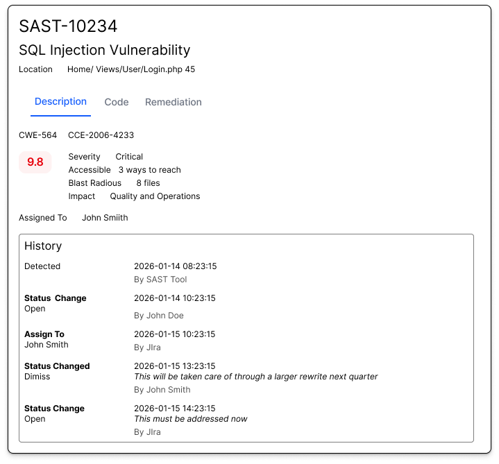Switch to the Description tab

click(60, 102)
